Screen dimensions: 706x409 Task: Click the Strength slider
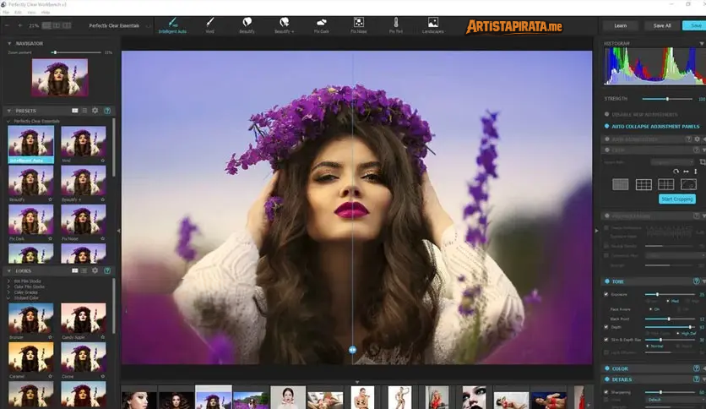[x=665, y=99]
